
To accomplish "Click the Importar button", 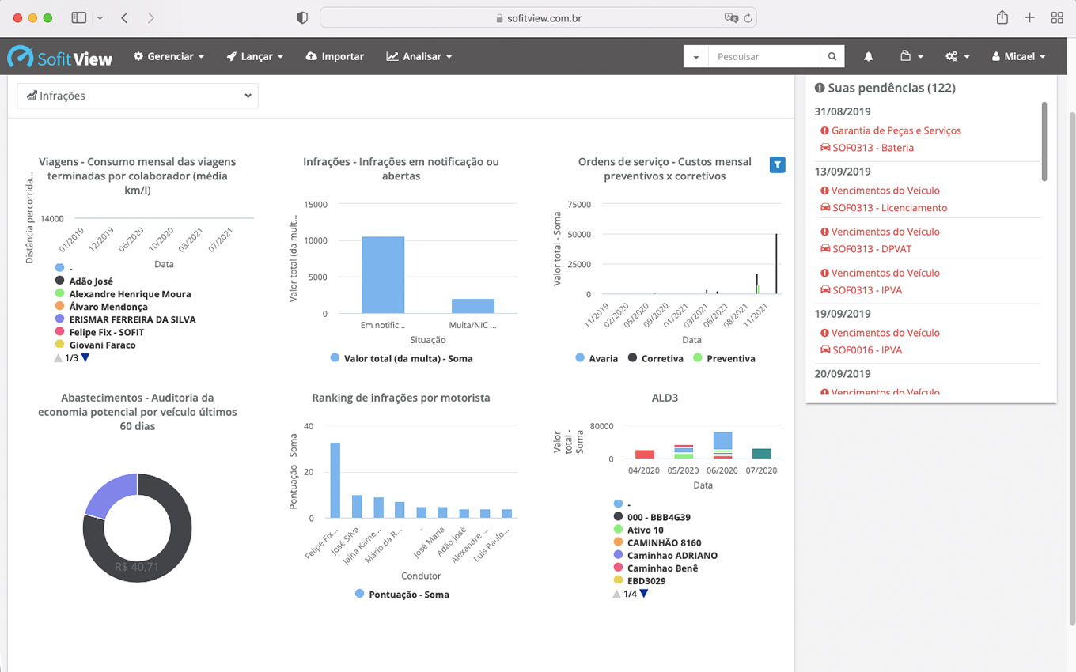I will (x=335, y=57).
